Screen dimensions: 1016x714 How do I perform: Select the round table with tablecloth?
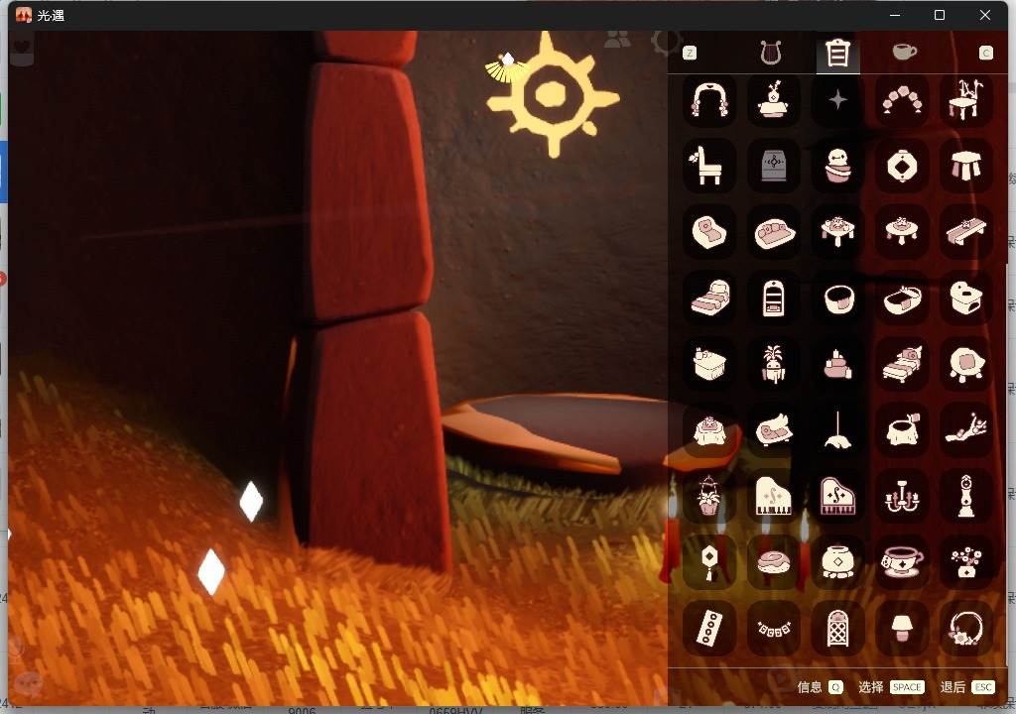point(709,430)
